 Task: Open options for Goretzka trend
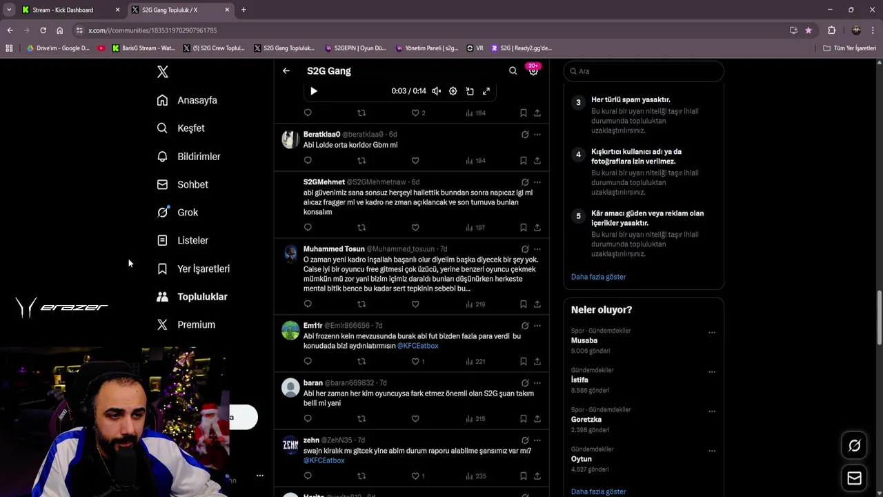pyautogui.click(x=712, y=411)
